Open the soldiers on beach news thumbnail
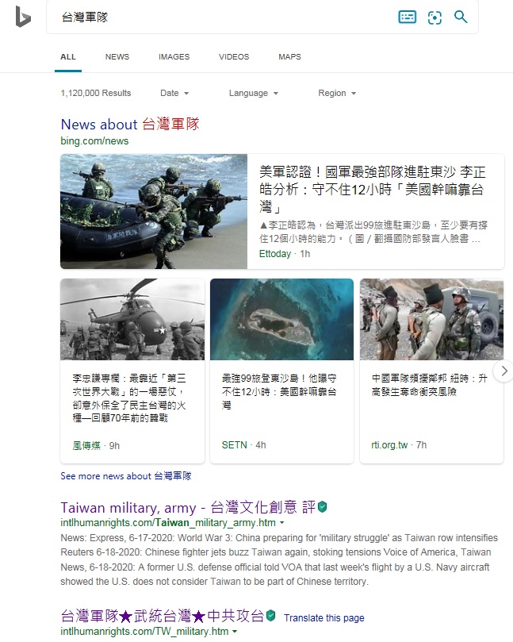The height and width of the screenshot is (642, 513). 154,211
